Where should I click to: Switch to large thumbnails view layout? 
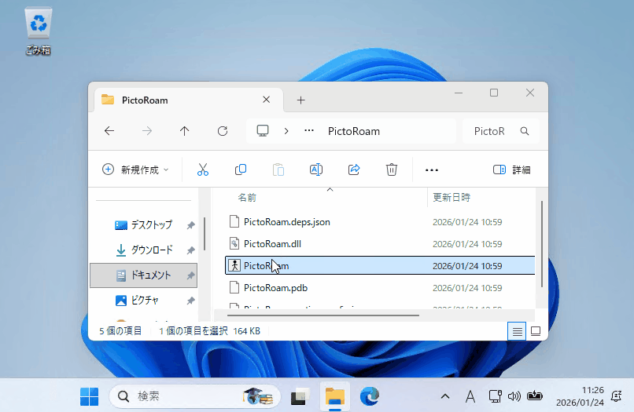pyautogui.click(x=536, y=331)
